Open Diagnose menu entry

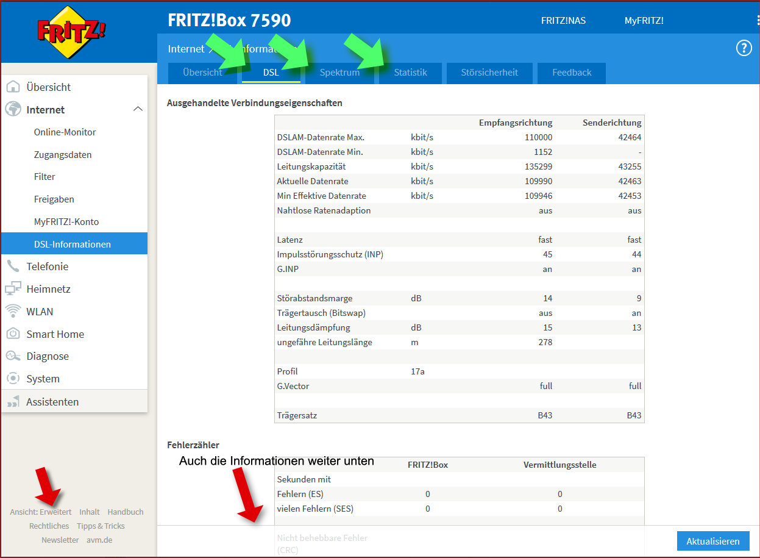pyautogui.click(x=48, y=356)
